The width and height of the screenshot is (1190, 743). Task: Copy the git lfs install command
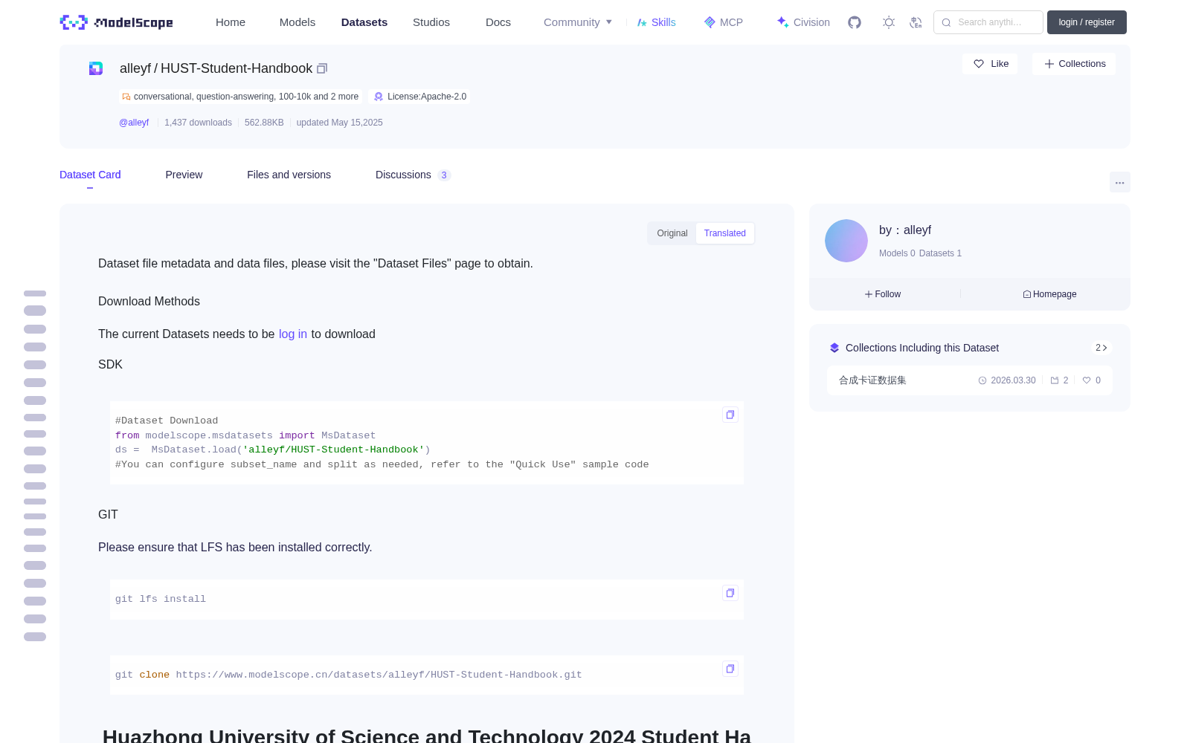pos(730,593)
